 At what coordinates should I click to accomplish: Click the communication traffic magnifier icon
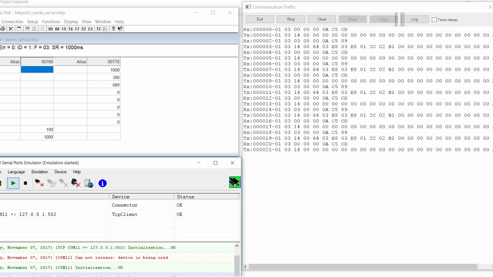105,29
